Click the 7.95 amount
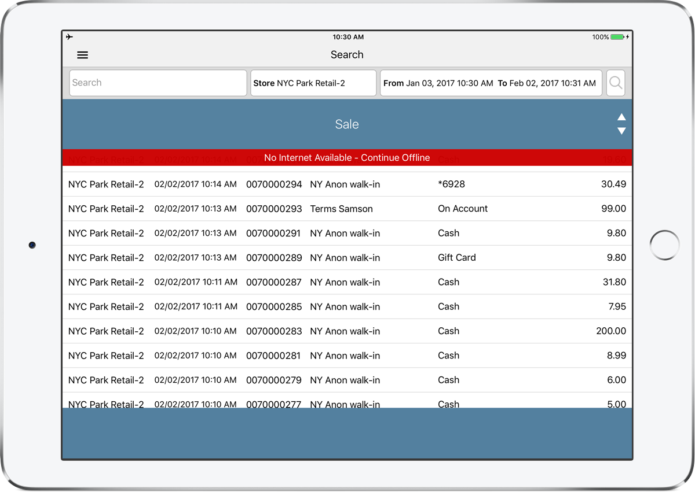The height and width of the screenshot is (492, 695). [x=617, y=307]
